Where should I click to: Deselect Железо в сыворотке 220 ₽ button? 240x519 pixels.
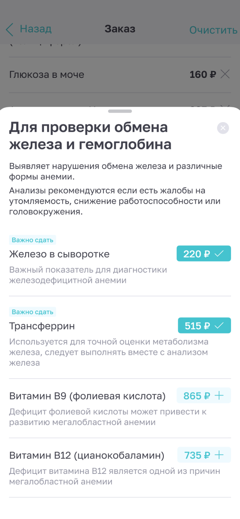[204, 254]
